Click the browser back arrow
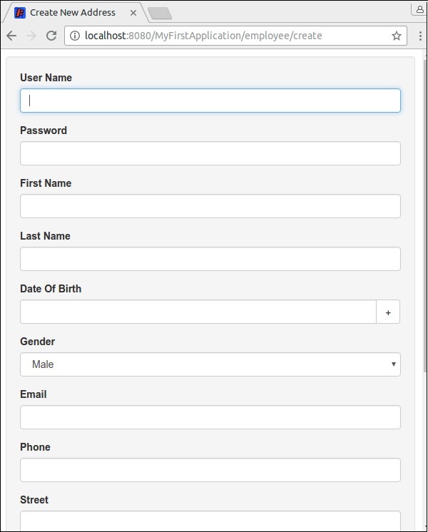Screen dimensions: 428x532 pos(11,36)
